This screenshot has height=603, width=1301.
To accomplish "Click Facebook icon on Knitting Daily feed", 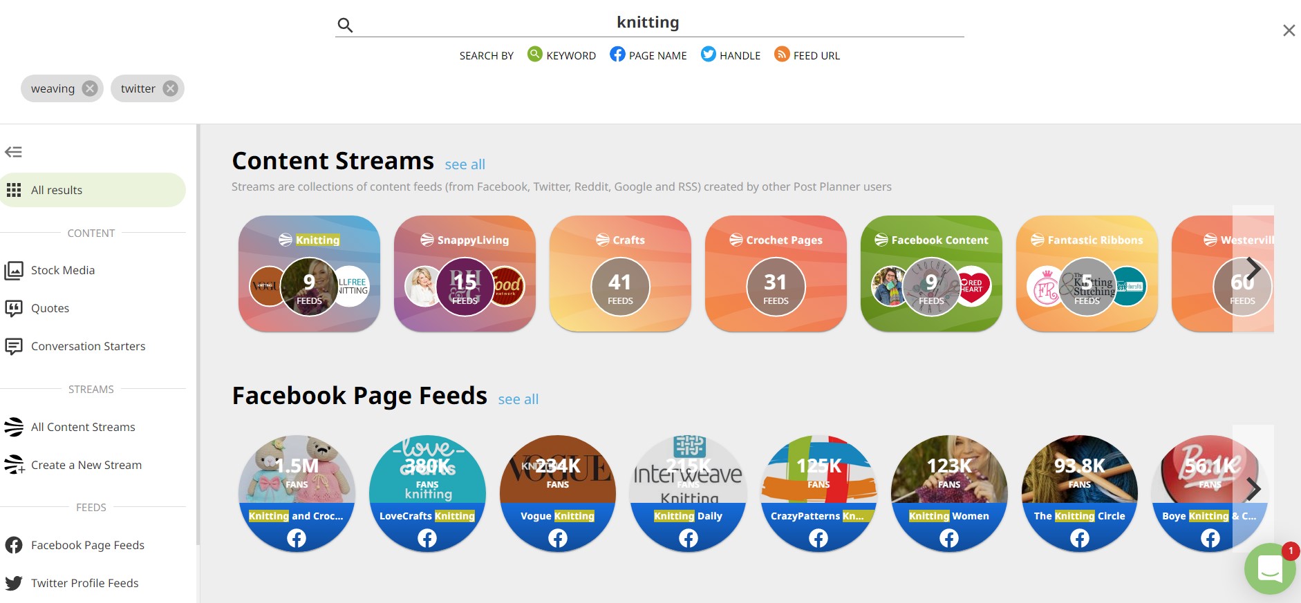I will point(689,538).
